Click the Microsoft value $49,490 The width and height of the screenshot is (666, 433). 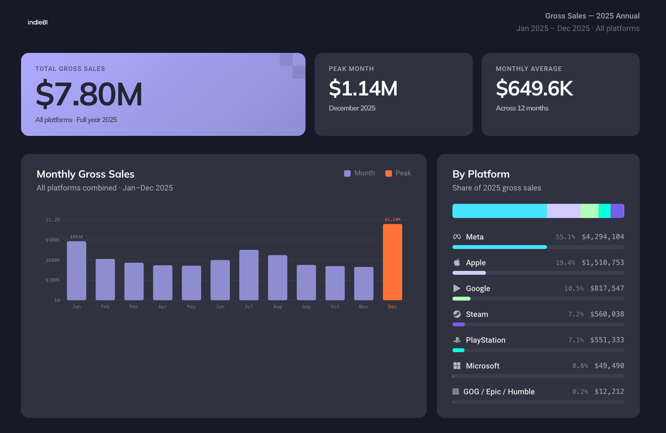click(x=609, y=365)
